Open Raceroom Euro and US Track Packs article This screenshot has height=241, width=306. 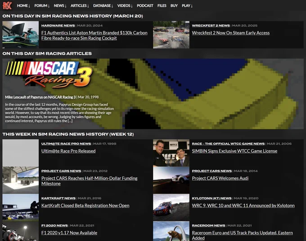[x=243, y=235]
